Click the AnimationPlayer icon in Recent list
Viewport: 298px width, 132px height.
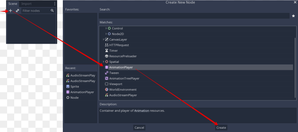coord(68,92)
